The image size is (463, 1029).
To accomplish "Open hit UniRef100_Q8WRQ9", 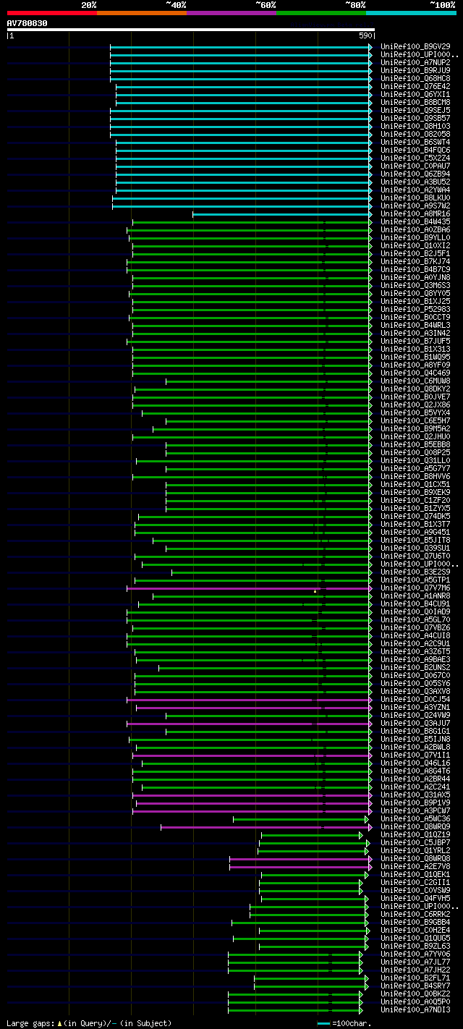I will point(416,826).
